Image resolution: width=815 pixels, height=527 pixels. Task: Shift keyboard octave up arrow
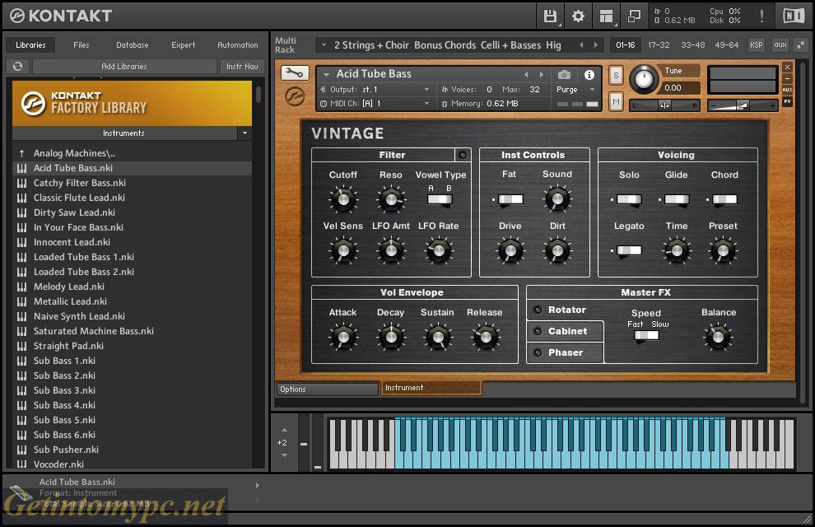(284, 430)
